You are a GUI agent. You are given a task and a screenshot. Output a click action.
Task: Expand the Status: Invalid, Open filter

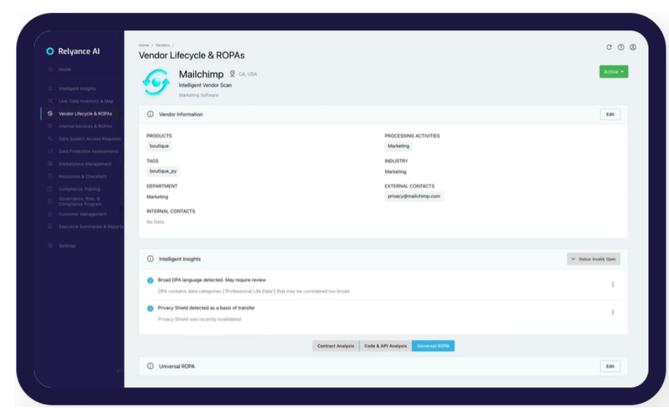point(593,259)
